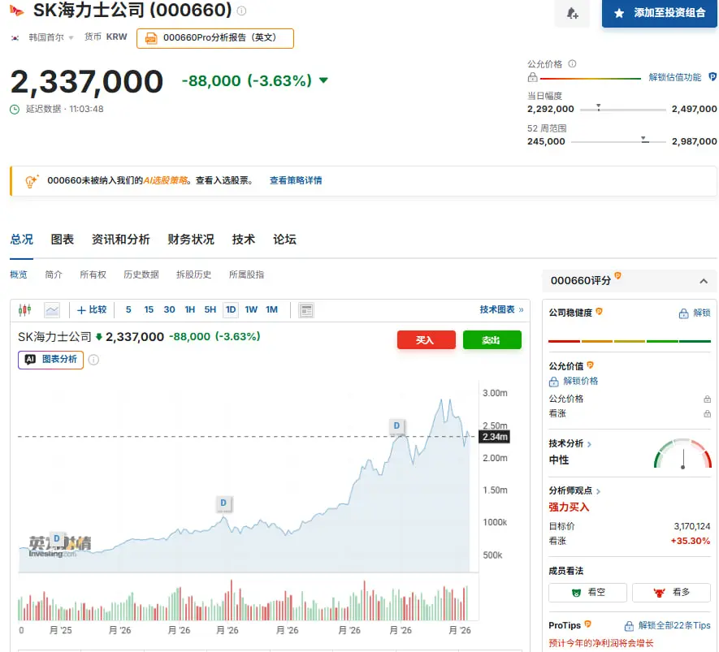Screen dimensions: 719x652
Task: Create a price alert with the bell icon
Action: (572, 14)
